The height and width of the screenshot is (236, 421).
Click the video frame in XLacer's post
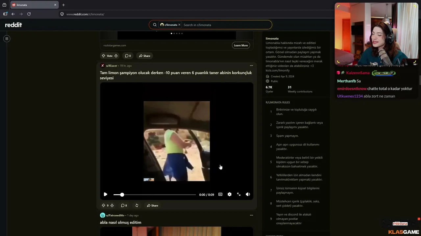click(x=177, y=141)
